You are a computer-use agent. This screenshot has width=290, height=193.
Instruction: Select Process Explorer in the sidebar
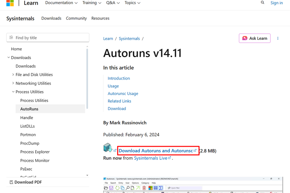[x=35, y=152]
